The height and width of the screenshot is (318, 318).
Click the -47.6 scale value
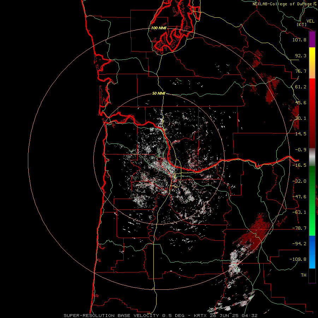pos(299,197)
